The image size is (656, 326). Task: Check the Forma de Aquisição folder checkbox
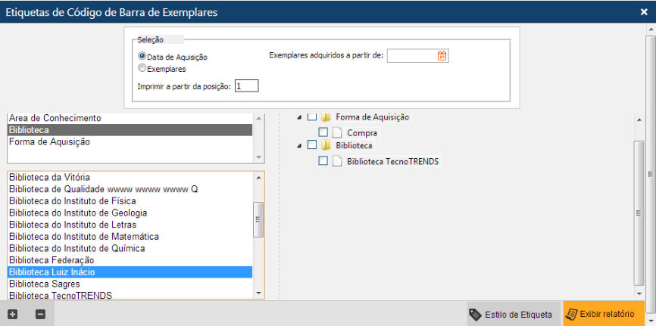click(x=312, y=117)
